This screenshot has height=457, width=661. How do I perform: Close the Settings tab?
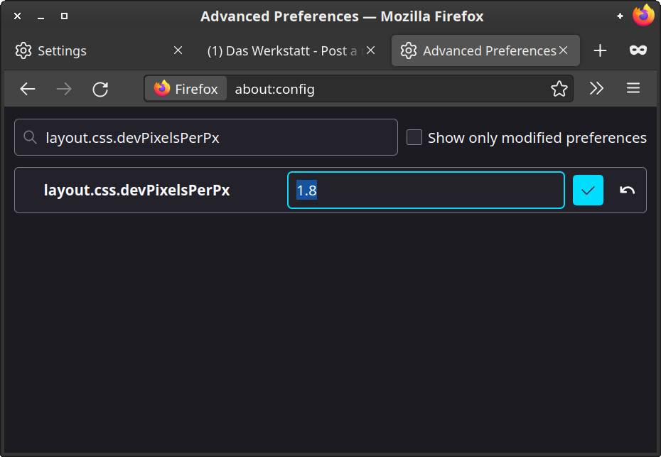178,50
